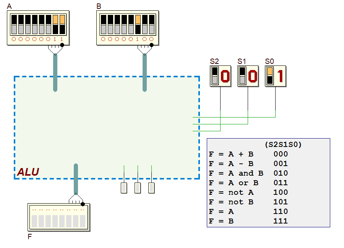This screenshot has height=248, width=344.
Task: Click the 'B' label above the second DIP switch
Action: (99, 7)
